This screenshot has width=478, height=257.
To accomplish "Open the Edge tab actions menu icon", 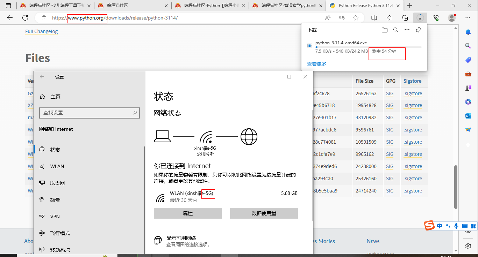I will [9, 6].
